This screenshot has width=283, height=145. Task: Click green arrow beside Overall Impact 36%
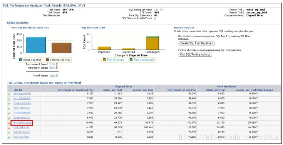point(57,76)
